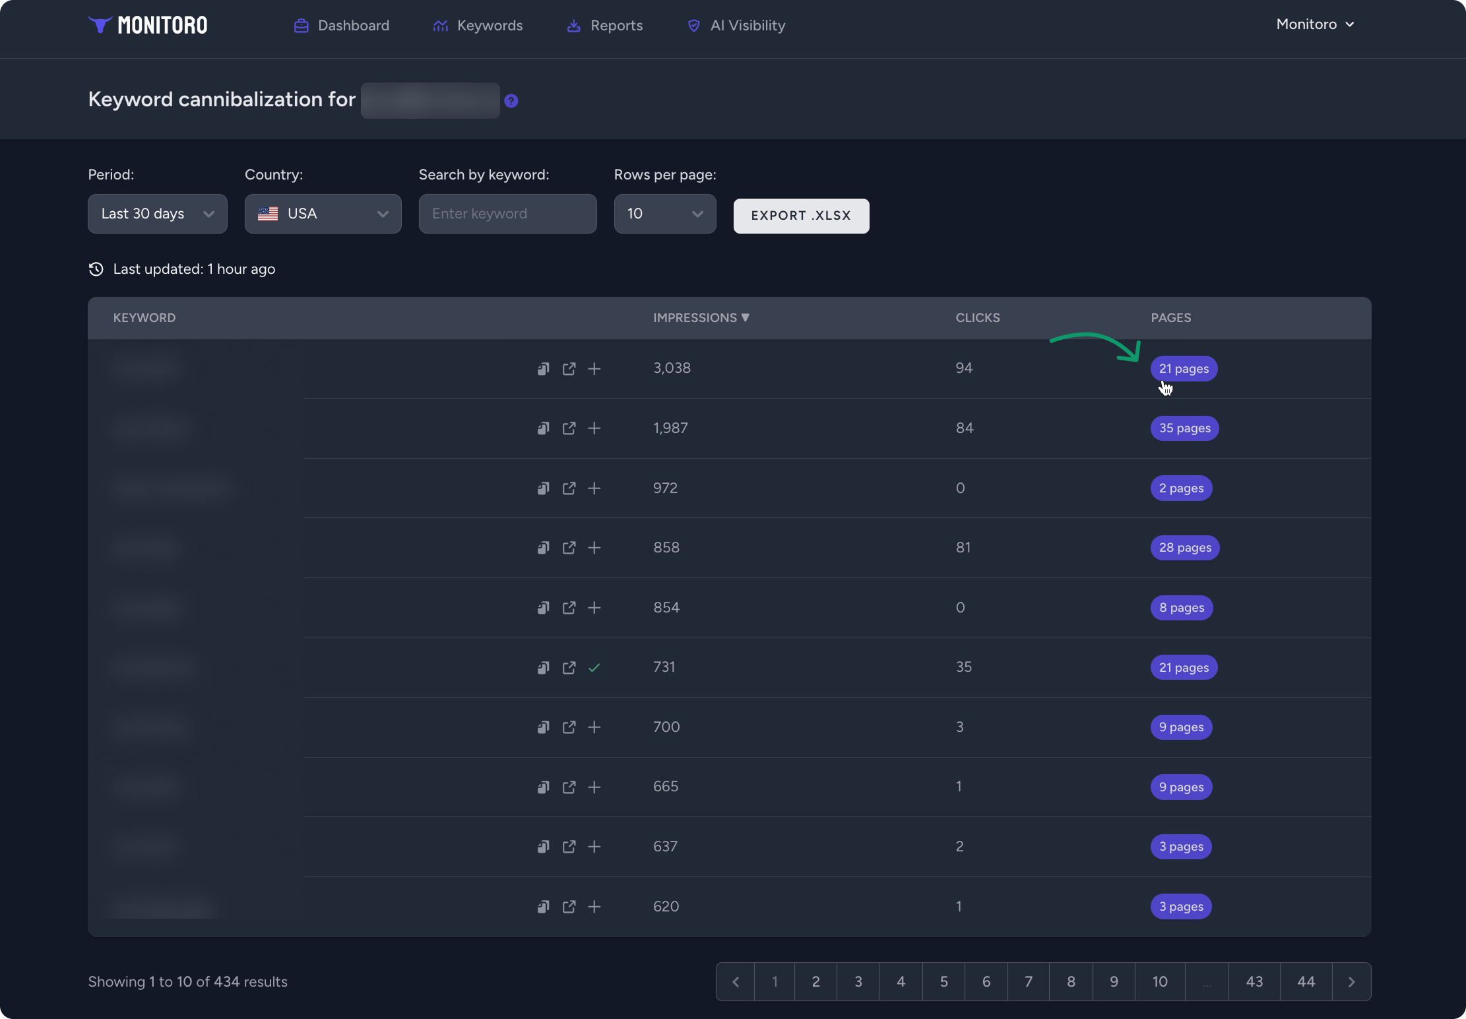This screenshot has height=1019, width=1466.
Task: Click the AI Visibility shield icon
Action: [x=694, y=26]
